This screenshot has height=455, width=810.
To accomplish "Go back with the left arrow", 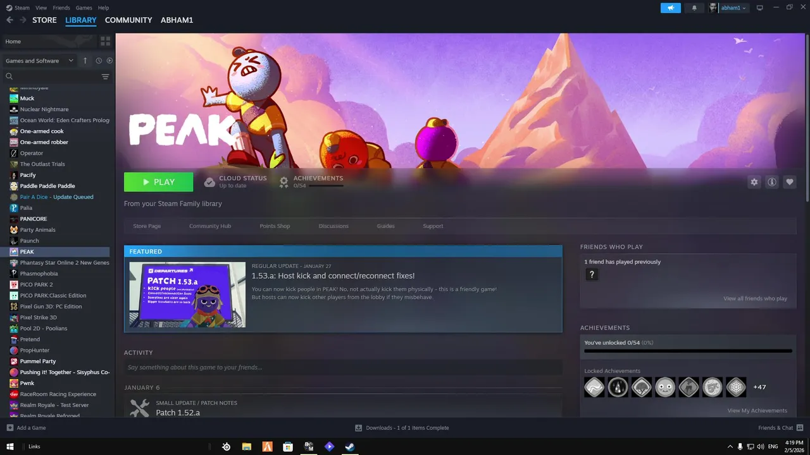I will click(x=9, y=20).
